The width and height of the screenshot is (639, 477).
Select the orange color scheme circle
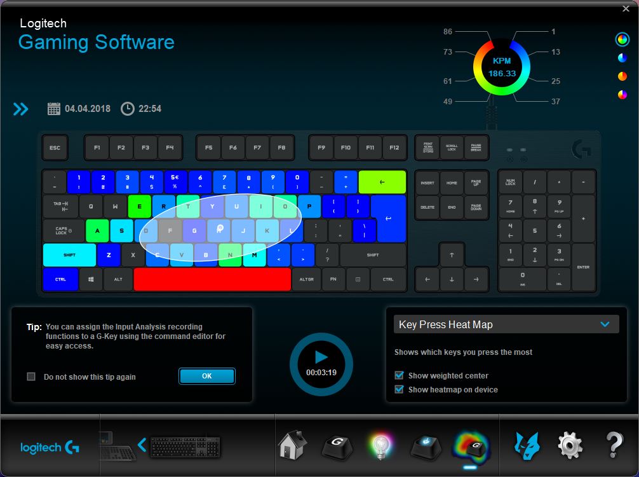pos(622,76)
